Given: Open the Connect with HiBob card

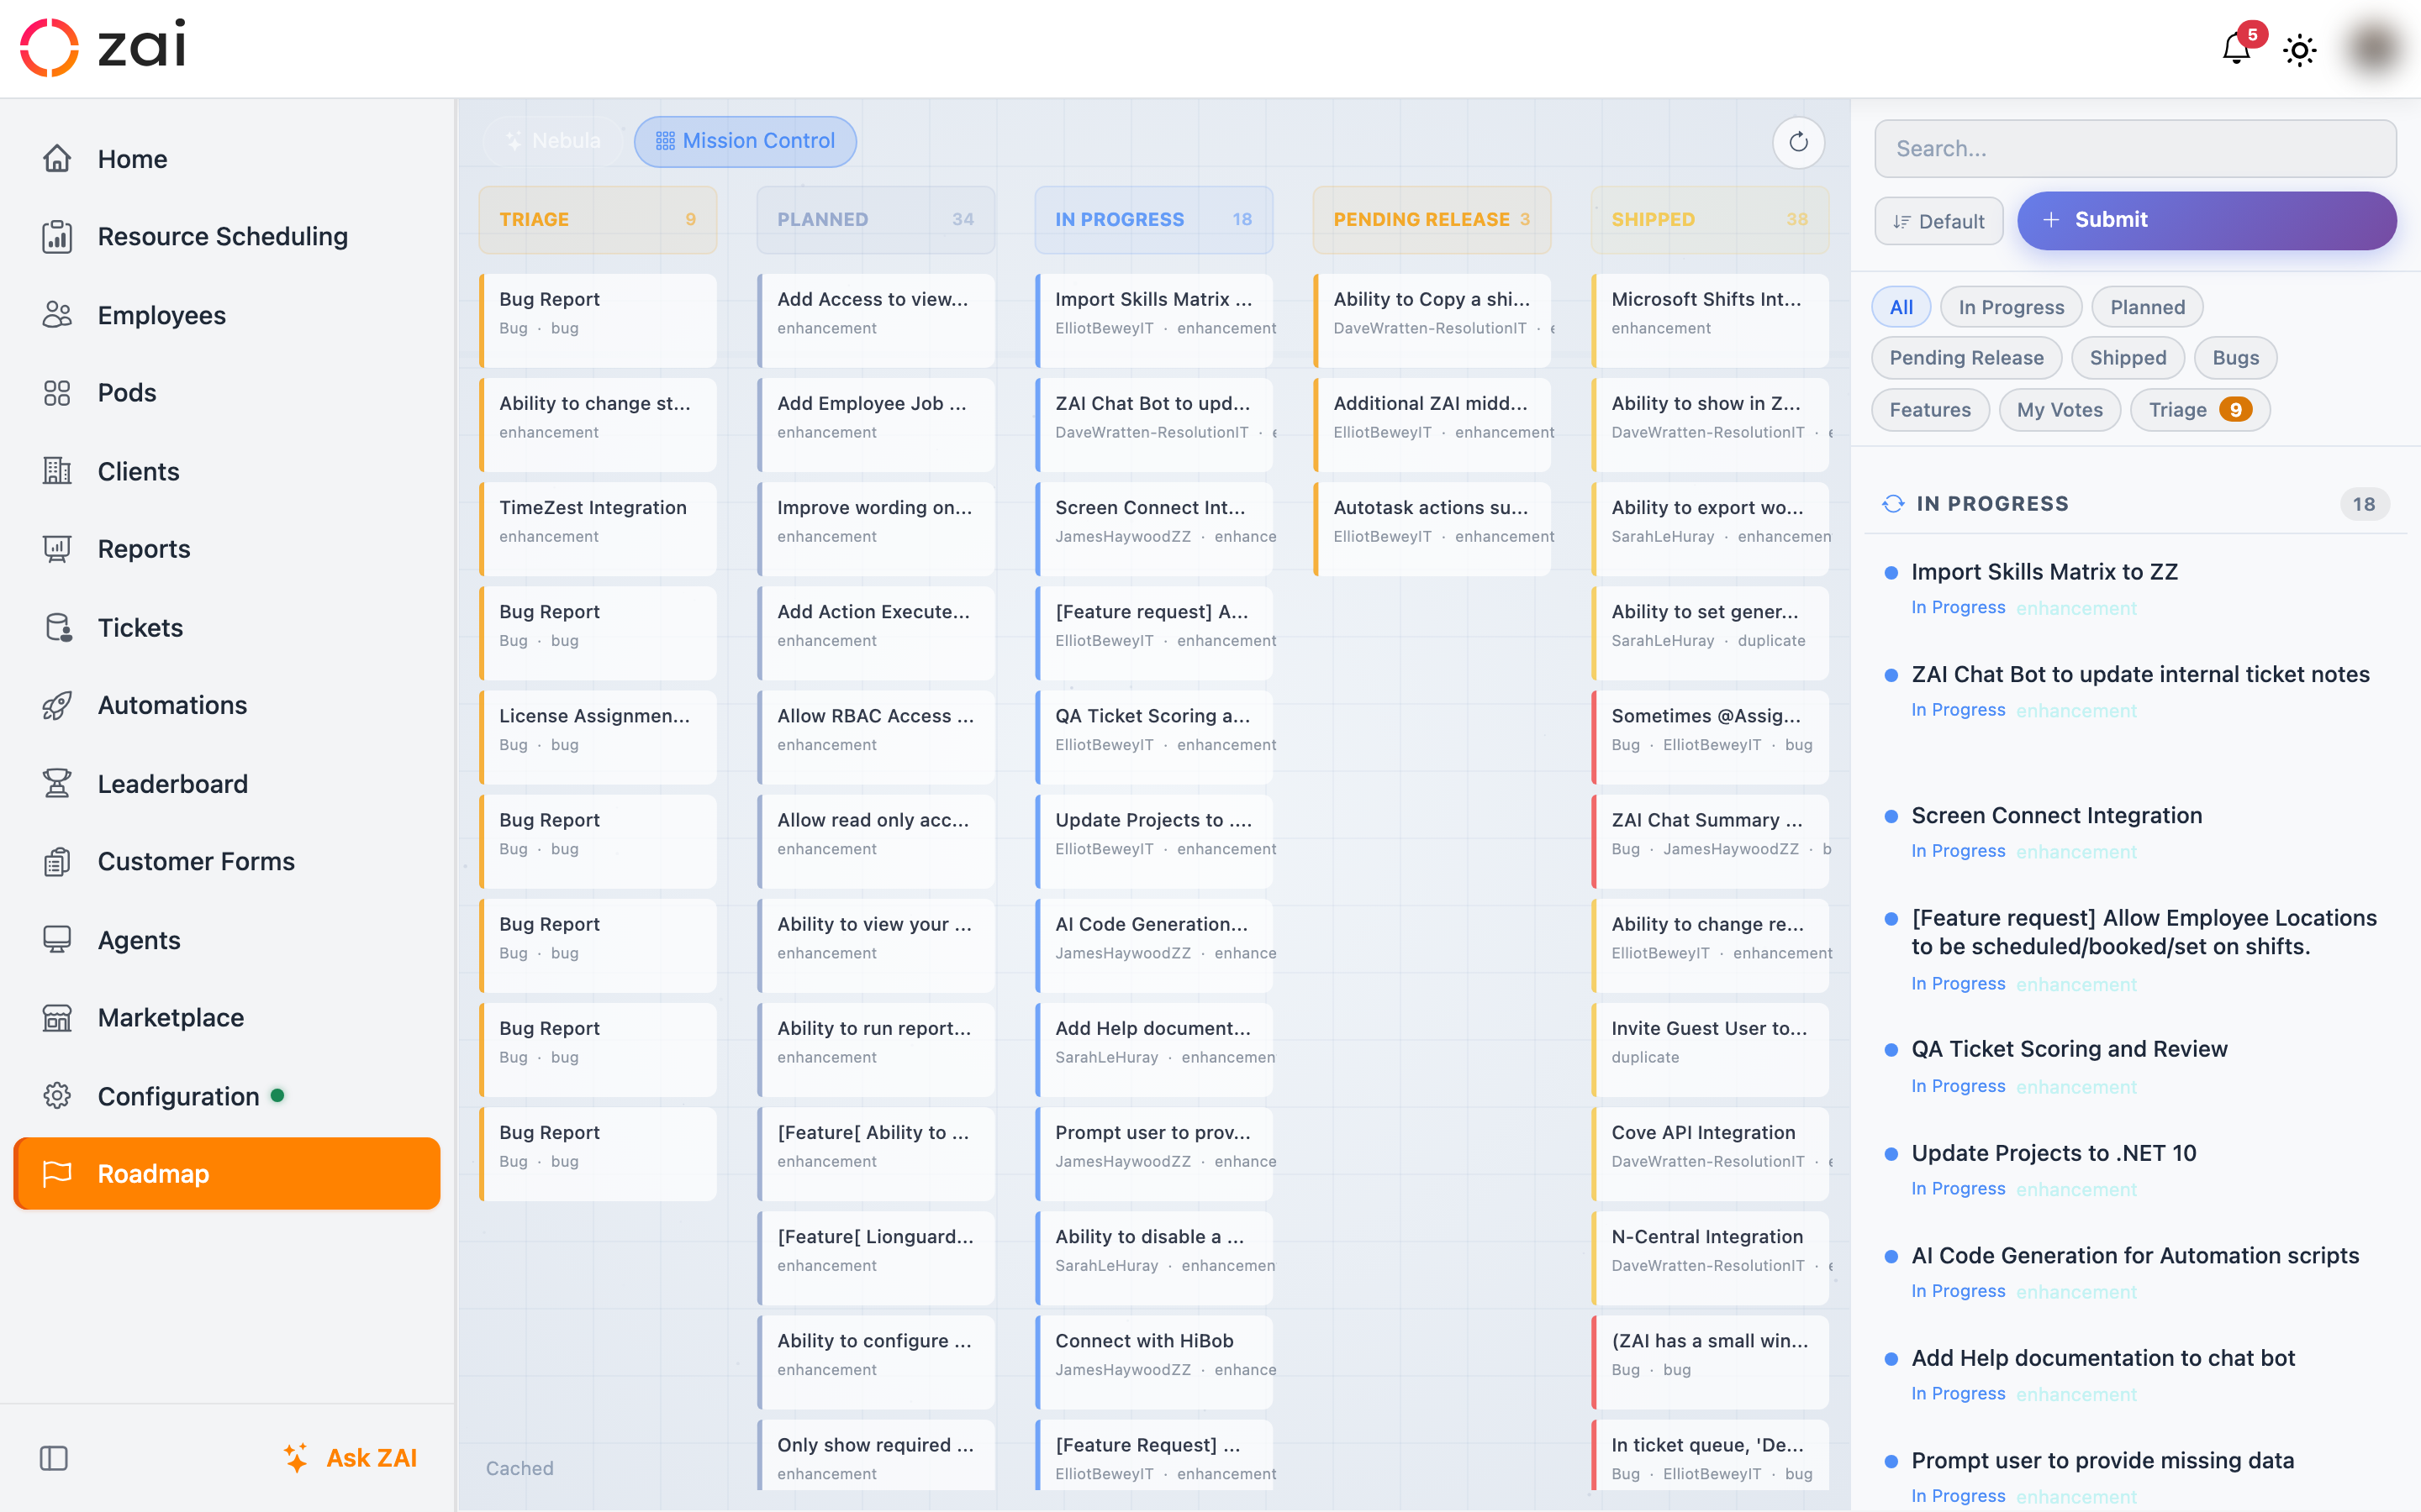Looking at the screenshot, I should click(x=1154, y=1362).
